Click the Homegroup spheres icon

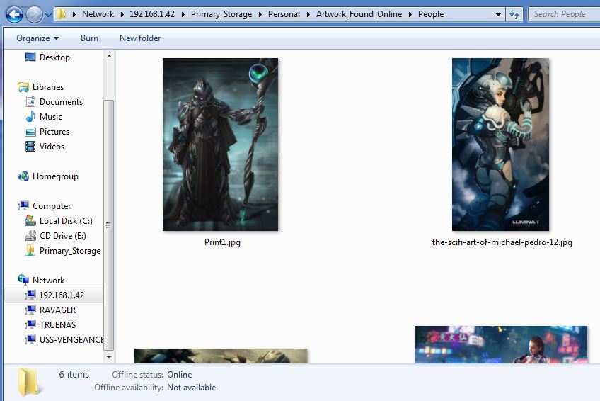pyautogui.click(x=23, y=176)
